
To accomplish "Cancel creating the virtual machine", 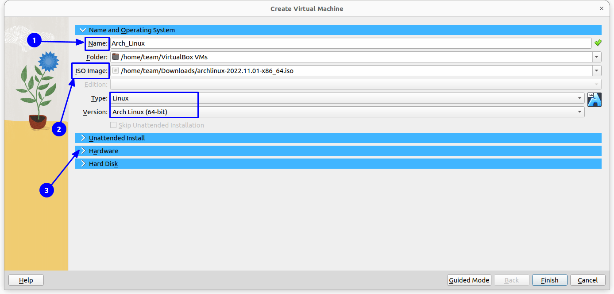I will point(587,280).
